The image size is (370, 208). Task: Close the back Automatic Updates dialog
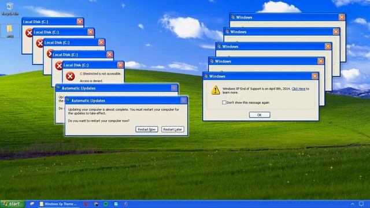pyautogui.click(x=174, y=88)
